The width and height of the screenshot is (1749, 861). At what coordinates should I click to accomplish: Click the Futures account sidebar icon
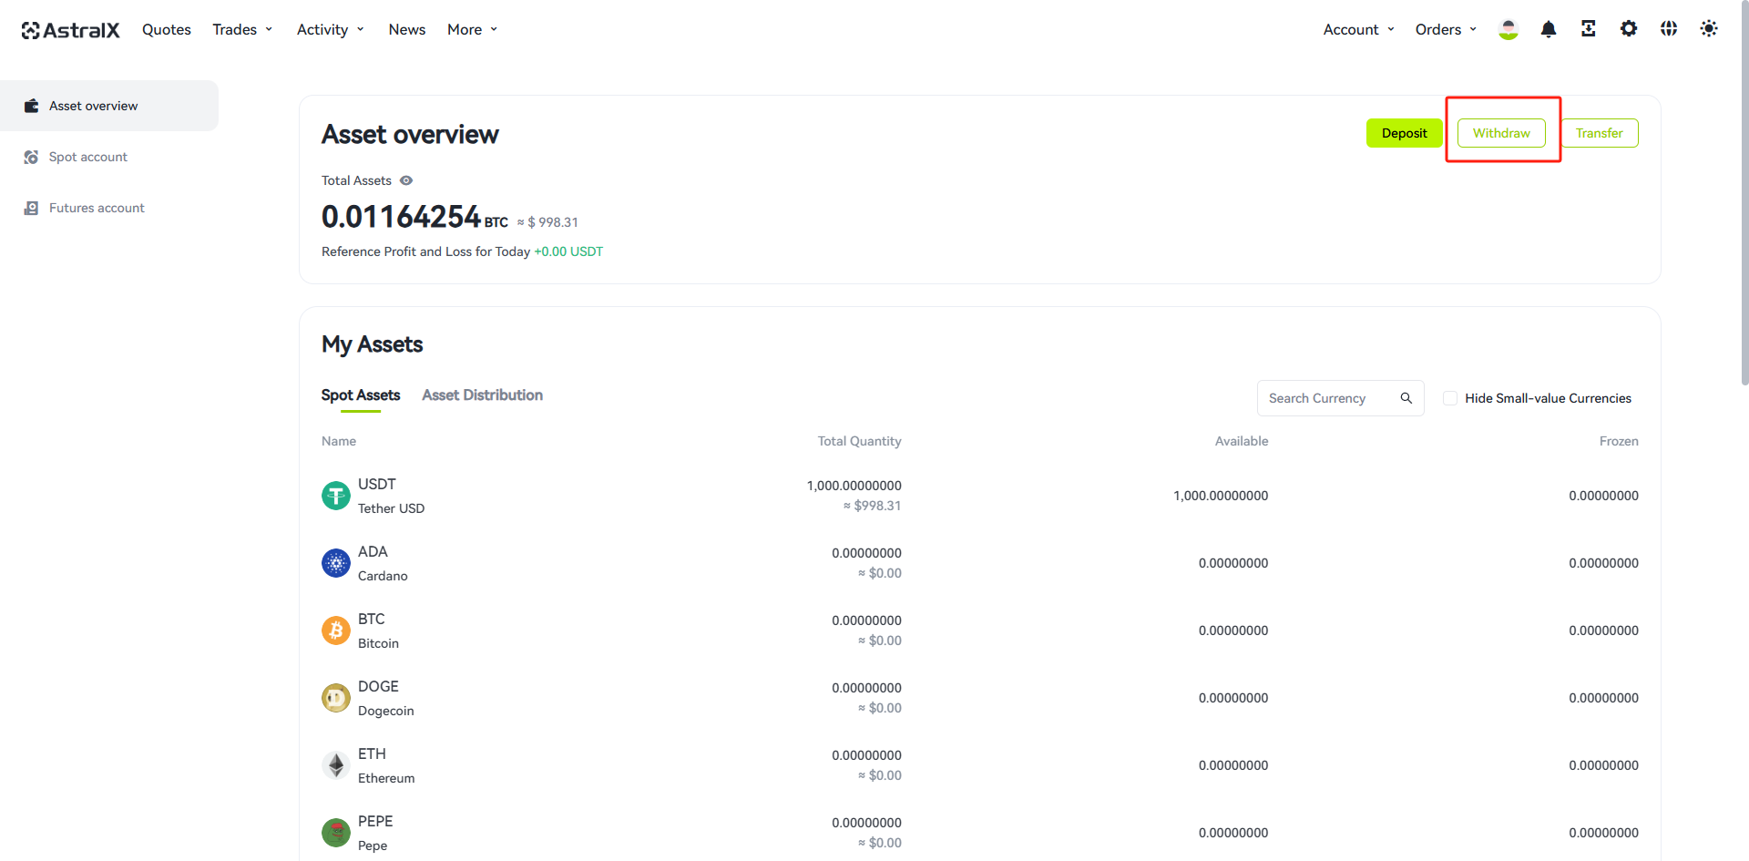pyautogui.click(x=31, y=208)
